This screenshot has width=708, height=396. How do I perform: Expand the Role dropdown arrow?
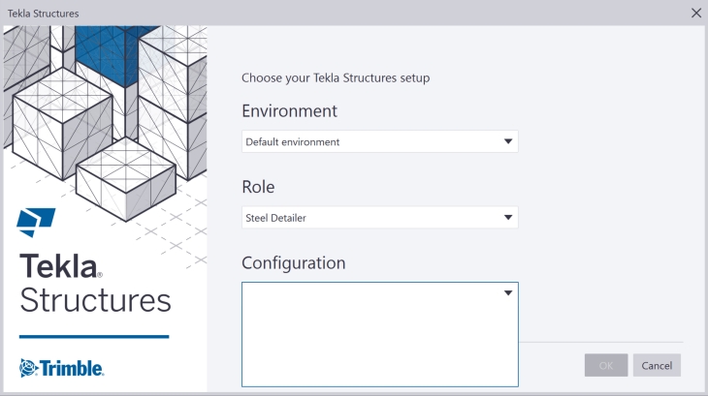tap(507, 217)
